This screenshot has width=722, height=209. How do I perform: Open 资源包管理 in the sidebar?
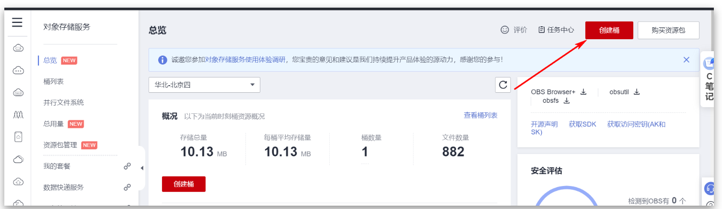tap(60, 145)
